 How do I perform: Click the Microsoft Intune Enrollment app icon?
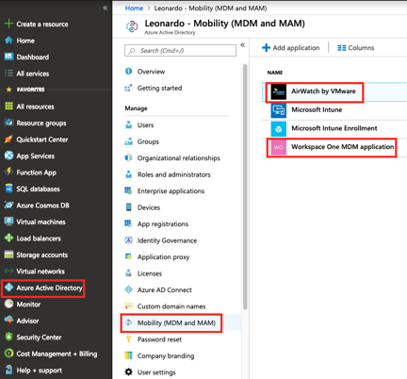coord(279,128)
